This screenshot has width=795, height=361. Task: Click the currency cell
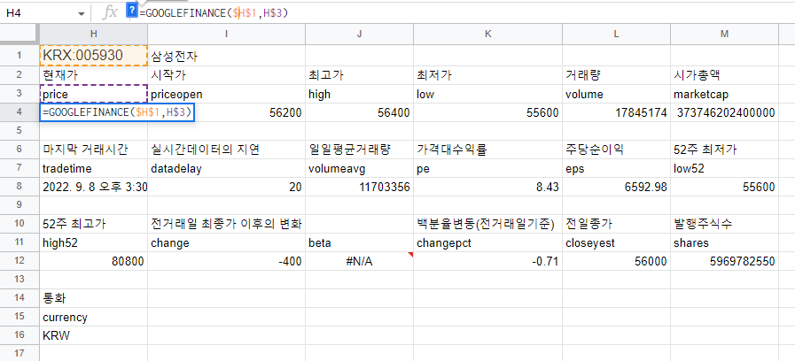[x=94, y=318]
